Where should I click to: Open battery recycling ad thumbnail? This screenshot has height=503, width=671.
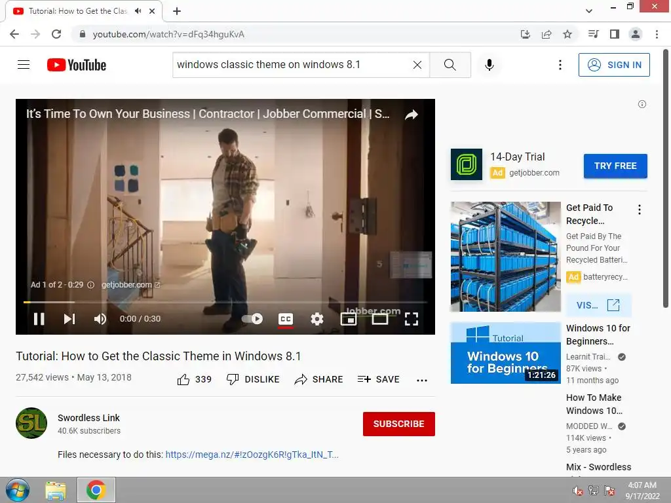[505, 257]
